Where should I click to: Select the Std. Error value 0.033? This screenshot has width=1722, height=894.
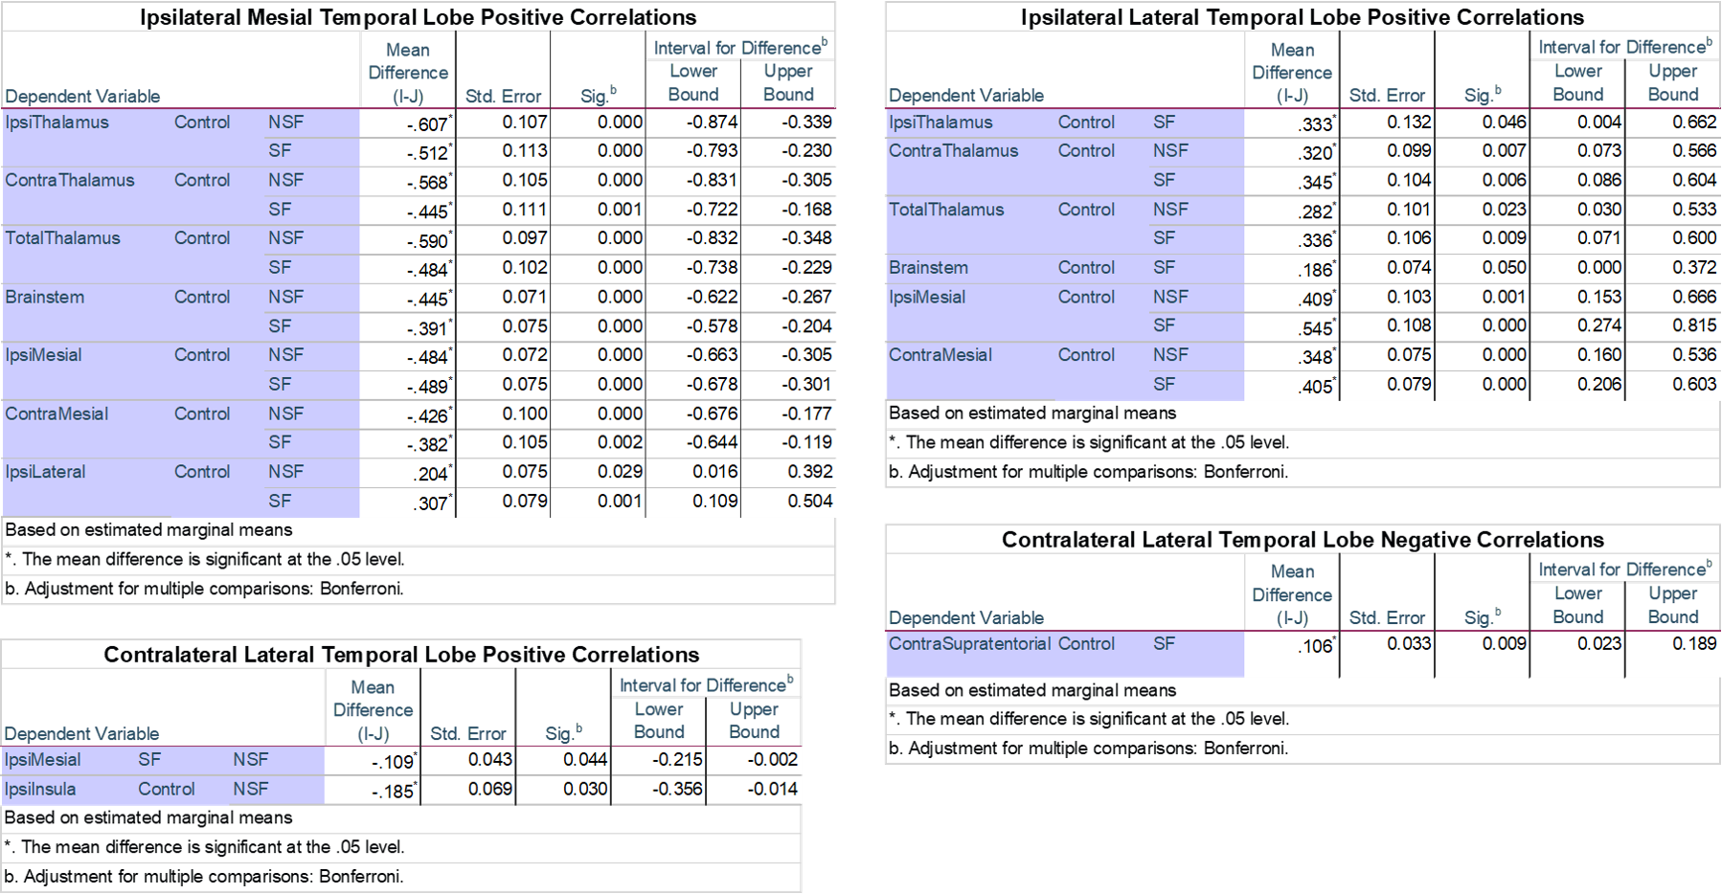point(1409,644)
